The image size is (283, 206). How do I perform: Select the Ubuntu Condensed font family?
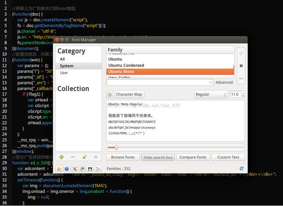click(x=170, y=65)
